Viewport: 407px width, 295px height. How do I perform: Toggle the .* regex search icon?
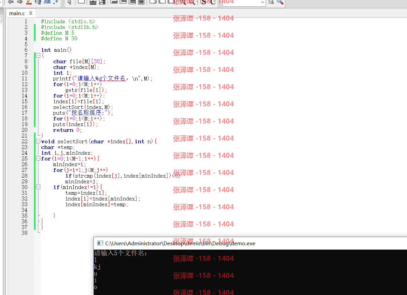coord(55,2)
